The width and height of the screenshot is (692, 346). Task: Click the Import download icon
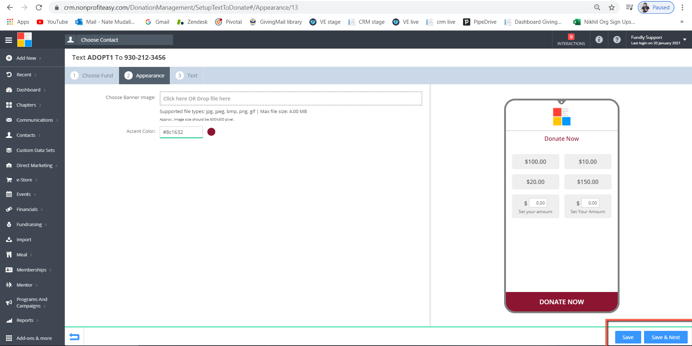(9, 239)
